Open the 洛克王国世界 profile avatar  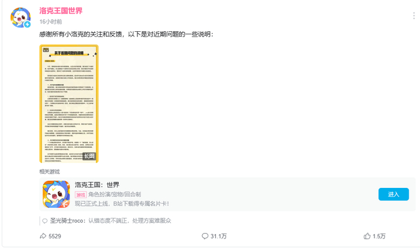(20, 17)
